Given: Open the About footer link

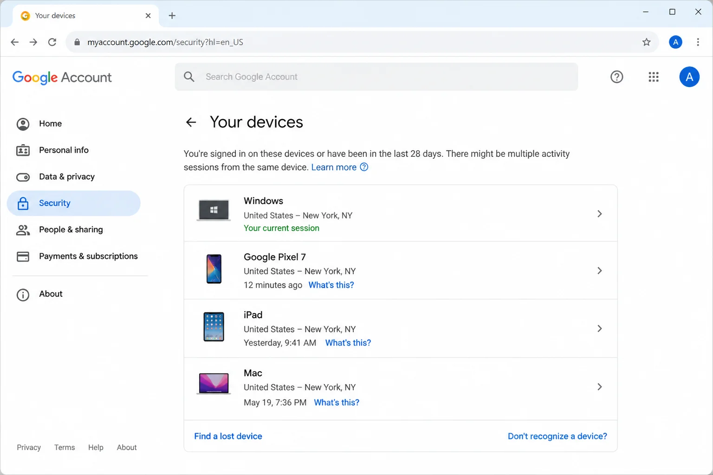Looking at the screenshot, I should [127, 448].
